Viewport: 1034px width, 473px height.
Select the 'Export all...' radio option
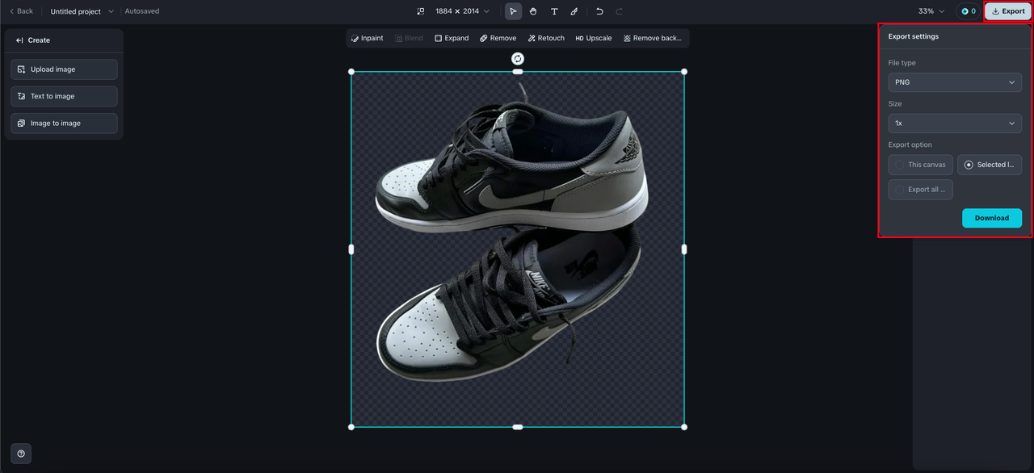pos(920,190)
